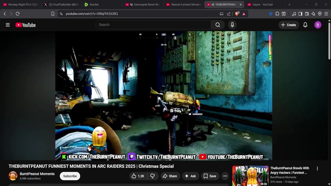This screenshot has width=331, height=186.
Task: Go back in the browser
Action: 5,14
